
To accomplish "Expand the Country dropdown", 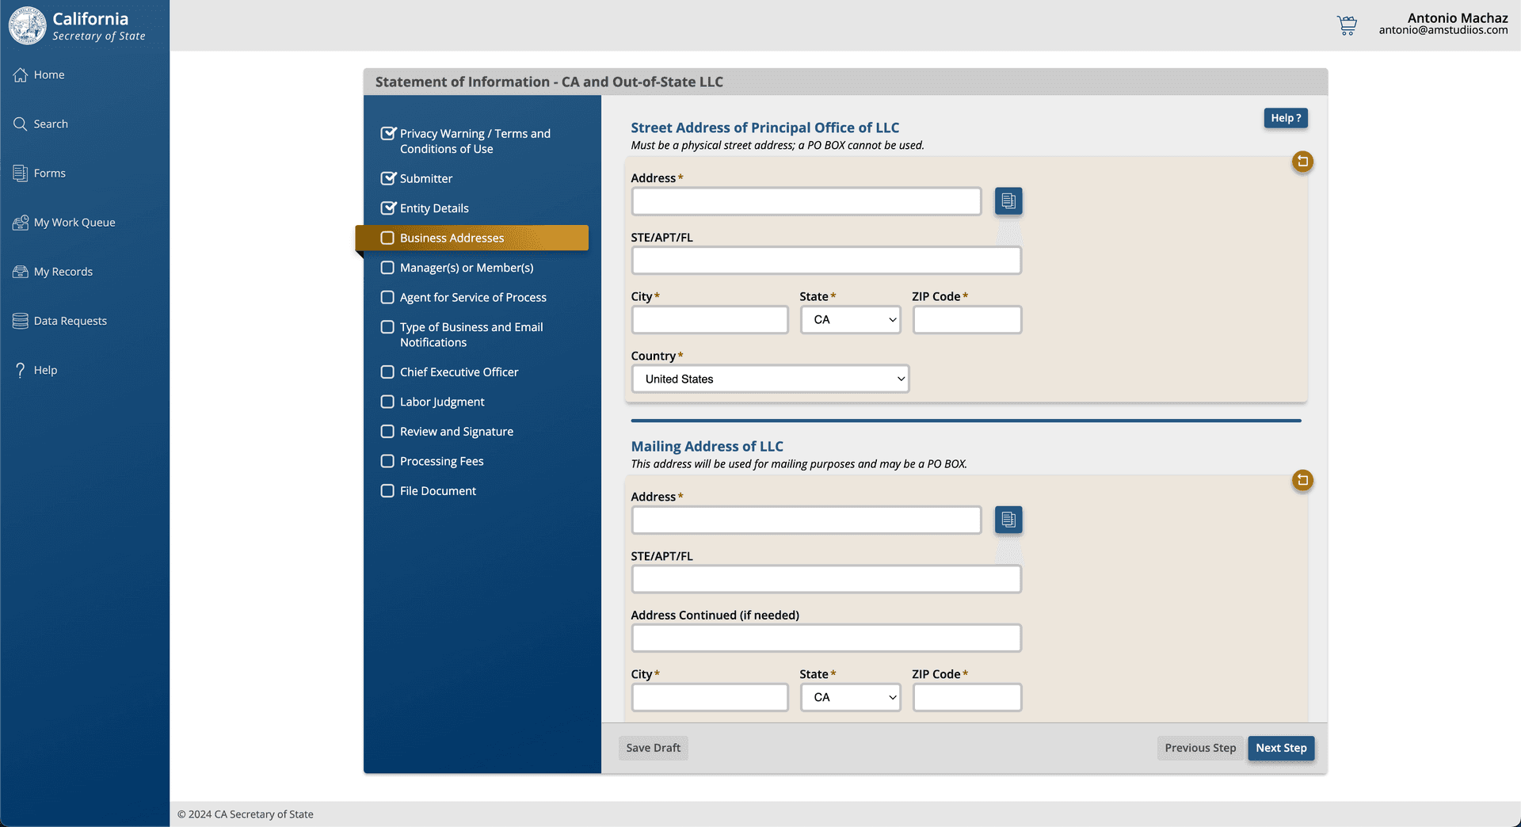I will coord(770,379).
